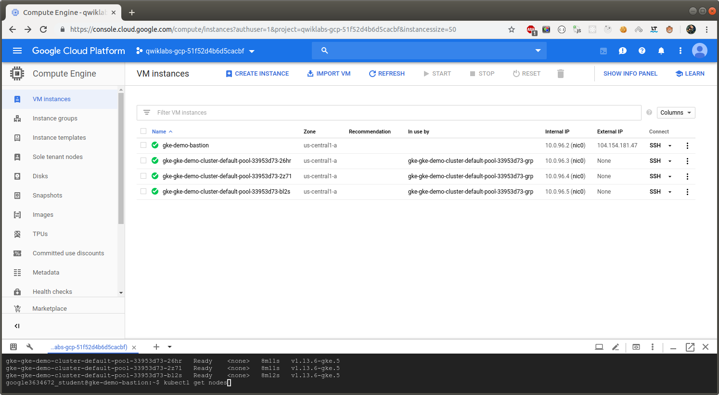719x395 pixels.
Task: Click the filter help question icon
Action: tap(649, 112)
